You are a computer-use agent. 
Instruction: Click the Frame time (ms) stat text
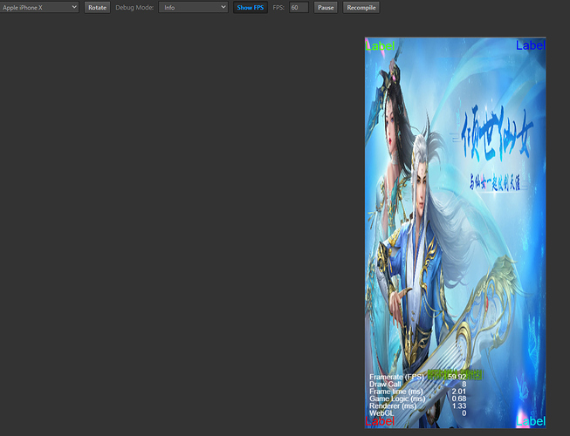coord(396,392)
